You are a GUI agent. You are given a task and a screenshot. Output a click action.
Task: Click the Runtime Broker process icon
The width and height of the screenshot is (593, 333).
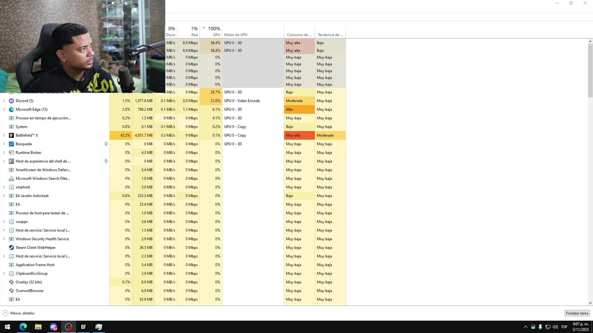[12, 153]
